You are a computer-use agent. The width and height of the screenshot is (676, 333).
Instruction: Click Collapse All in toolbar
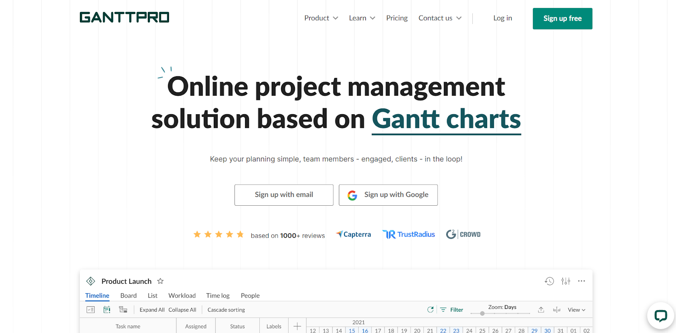(183, 310)
